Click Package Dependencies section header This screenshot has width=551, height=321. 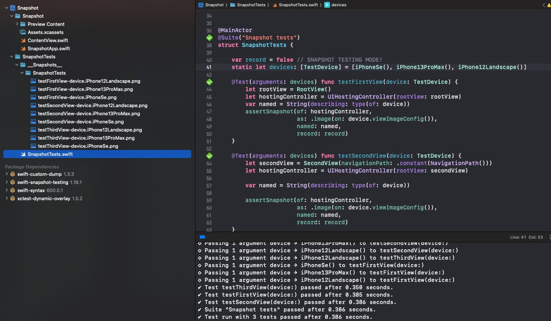(32, 167)
